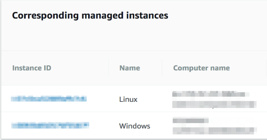Screen dimensions: 267x140
Task: Open the Linux instance's ID link
Action: pos(49,99)
